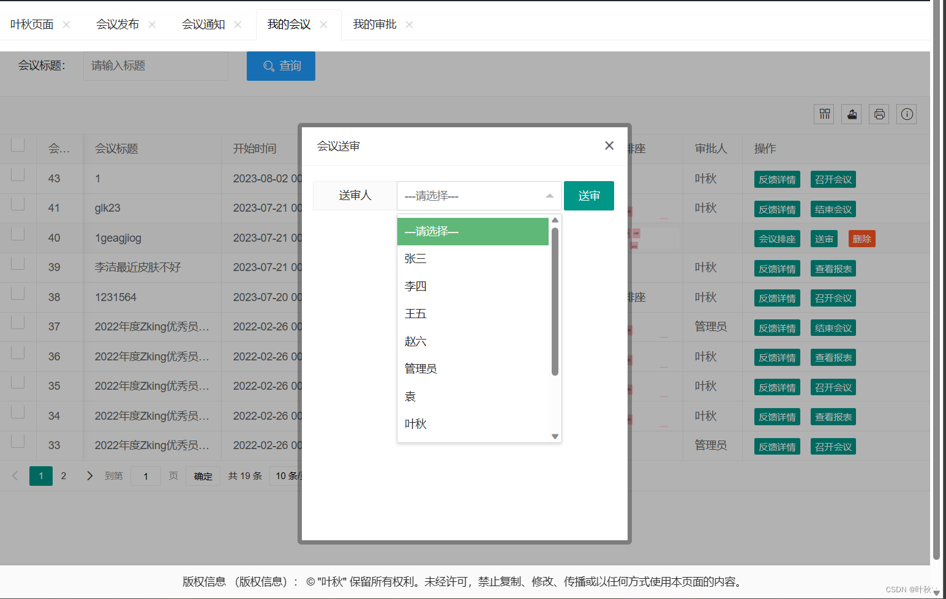The width and height of the screenshot is (946, 599).
Task: Click 反馈详情 button in row 43
Action: [x=777, y=179]
